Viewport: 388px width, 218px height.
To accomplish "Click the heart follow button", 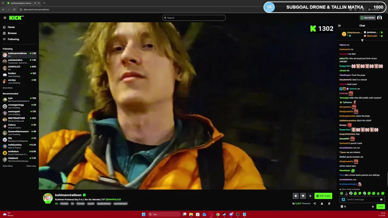I will click(x=303, y=196).
